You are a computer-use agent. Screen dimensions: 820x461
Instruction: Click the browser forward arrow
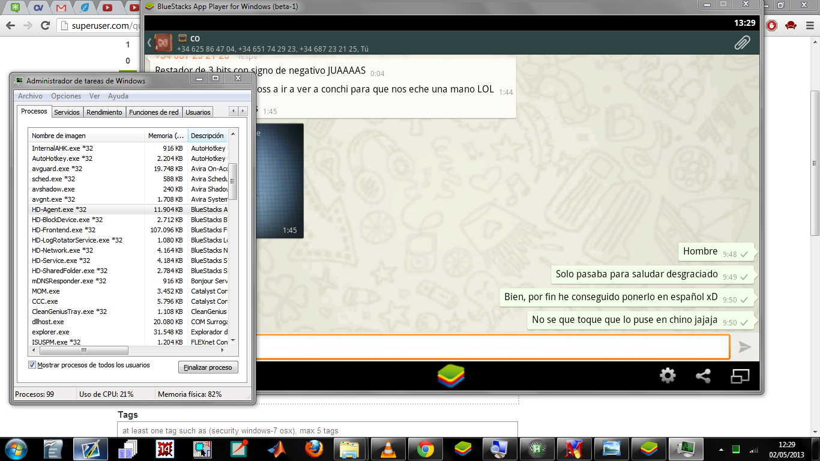point(28,25)
